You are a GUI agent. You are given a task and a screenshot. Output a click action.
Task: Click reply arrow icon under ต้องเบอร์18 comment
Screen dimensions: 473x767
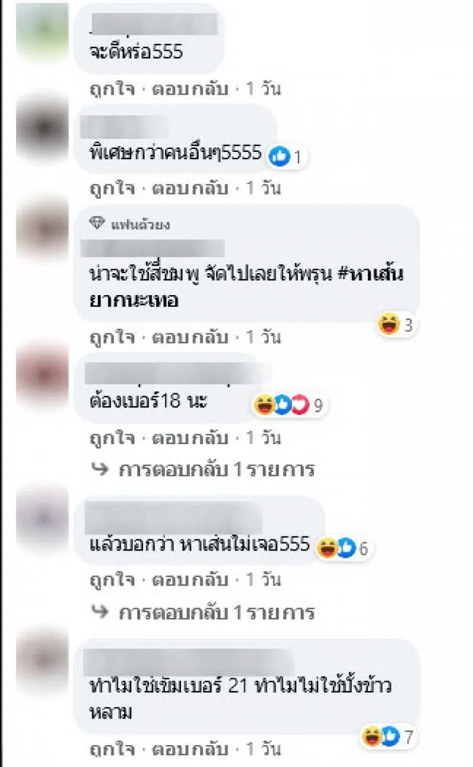(99, 470)
